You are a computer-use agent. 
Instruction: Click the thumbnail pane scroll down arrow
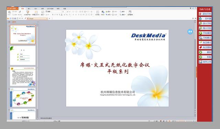37,118
